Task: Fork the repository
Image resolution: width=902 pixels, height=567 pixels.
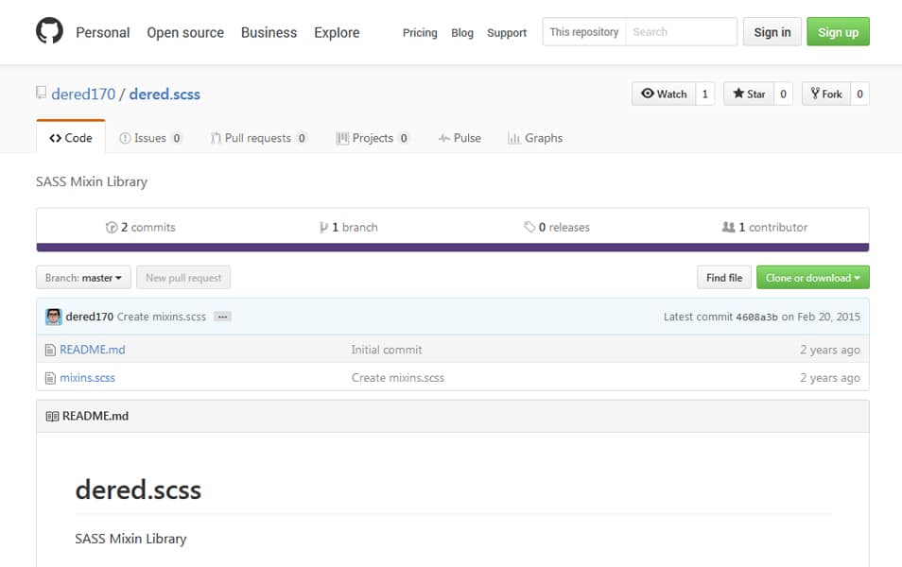Action: pyautogui.click(x=826, y=94)
